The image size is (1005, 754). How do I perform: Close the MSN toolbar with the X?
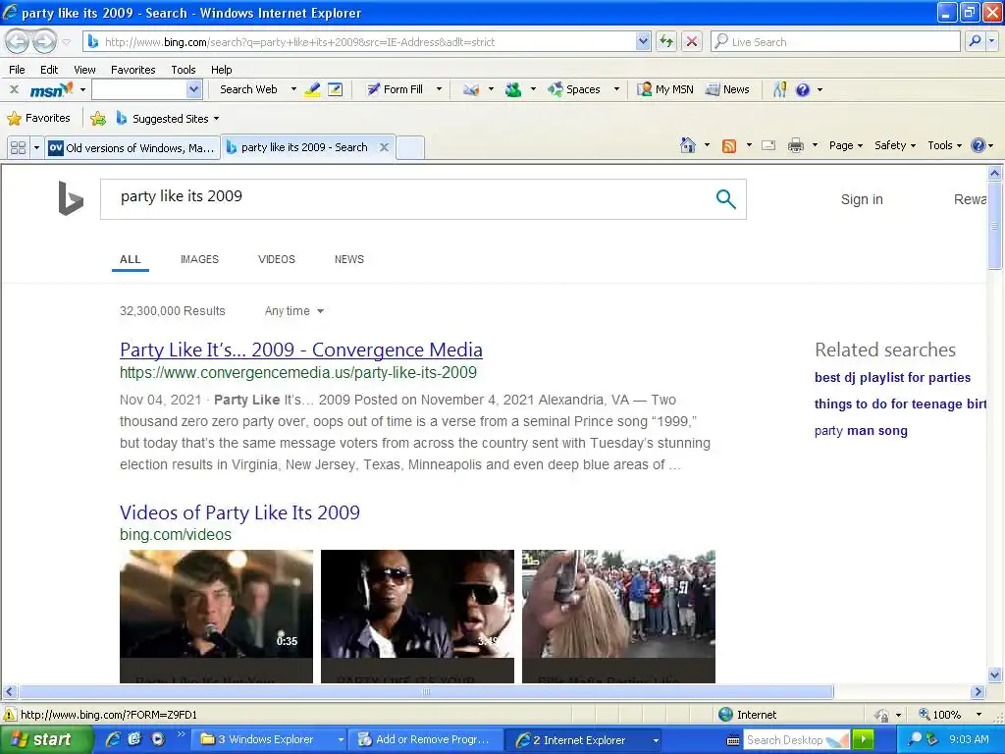click(14, 89)
